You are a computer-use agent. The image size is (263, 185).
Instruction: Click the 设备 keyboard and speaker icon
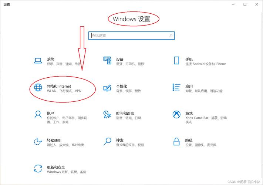[x=107, y=60]
